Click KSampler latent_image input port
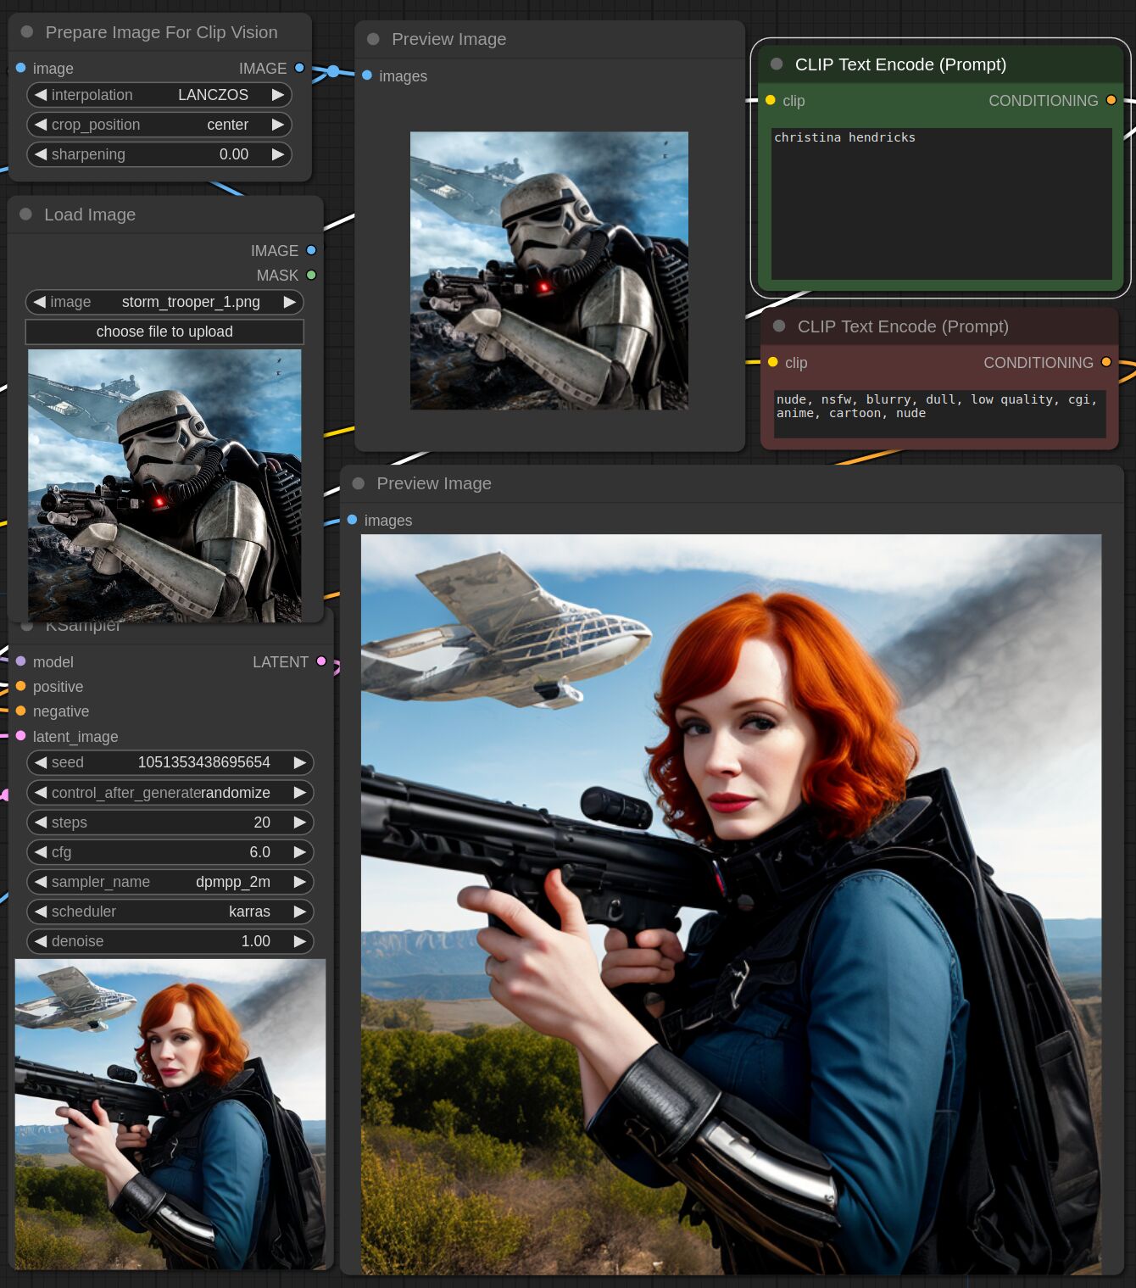The width and height of the screenshot is (1136, 1288). point(20,736)
